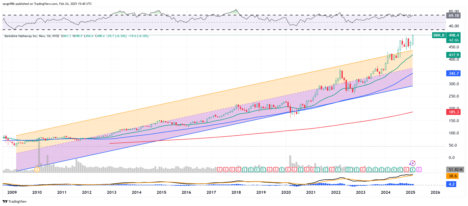The image size is (468, 206).
Task: Click the purple upcoming earnings E marker
Action: (419, 169)
